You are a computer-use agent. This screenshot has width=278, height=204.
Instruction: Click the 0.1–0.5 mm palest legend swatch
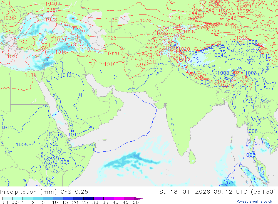click(8, 198)
